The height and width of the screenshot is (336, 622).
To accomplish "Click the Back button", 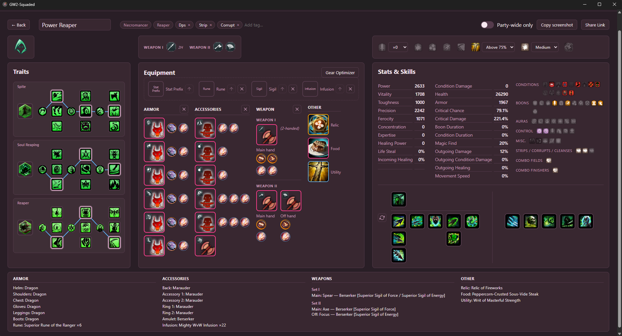I will [19, 25].
